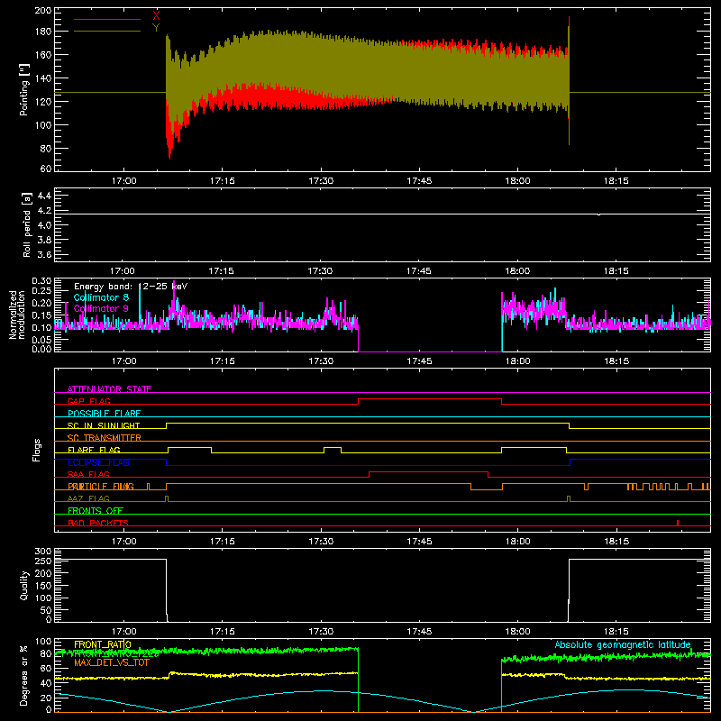Click the short middle FLARE_FLAG pulse
721x721 pixels.
(x=333, y=447)
